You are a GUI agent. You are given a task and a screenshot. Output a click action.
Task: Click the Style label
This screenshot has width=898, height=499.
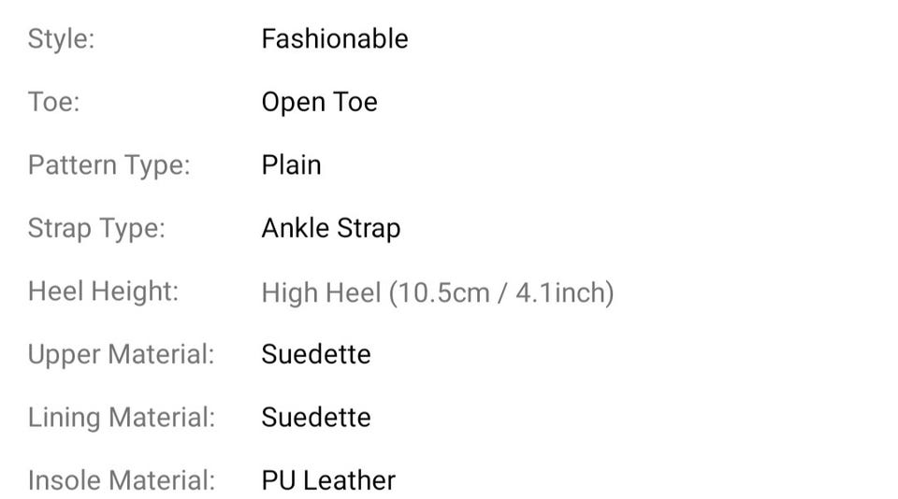pos(61,39)
